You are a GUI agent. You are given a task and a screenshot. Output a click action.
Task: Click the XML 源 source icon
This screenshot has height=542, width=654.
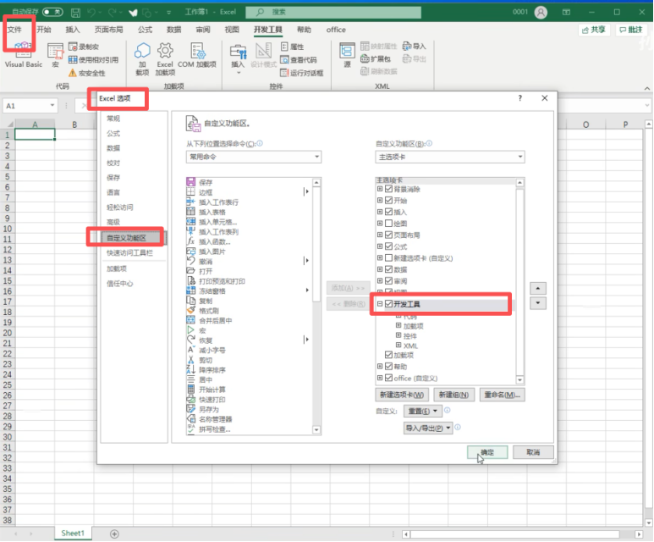coord(347,51)
